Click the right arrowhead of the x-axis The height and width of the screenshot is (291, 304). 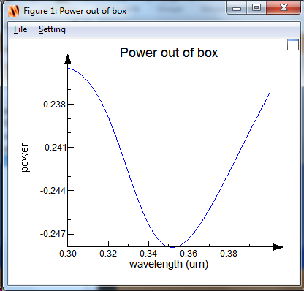[x=278, y=247]
